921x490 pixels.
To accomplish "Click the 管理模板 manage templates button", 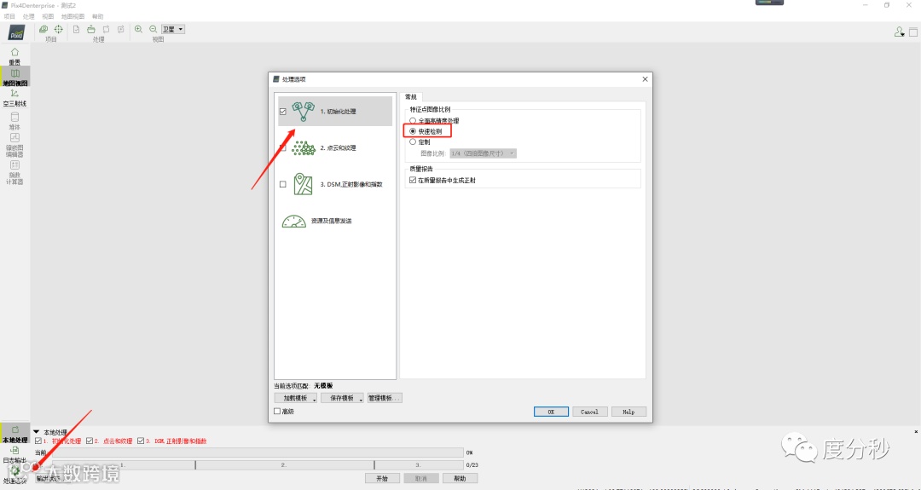I will (x=385, y=399).
